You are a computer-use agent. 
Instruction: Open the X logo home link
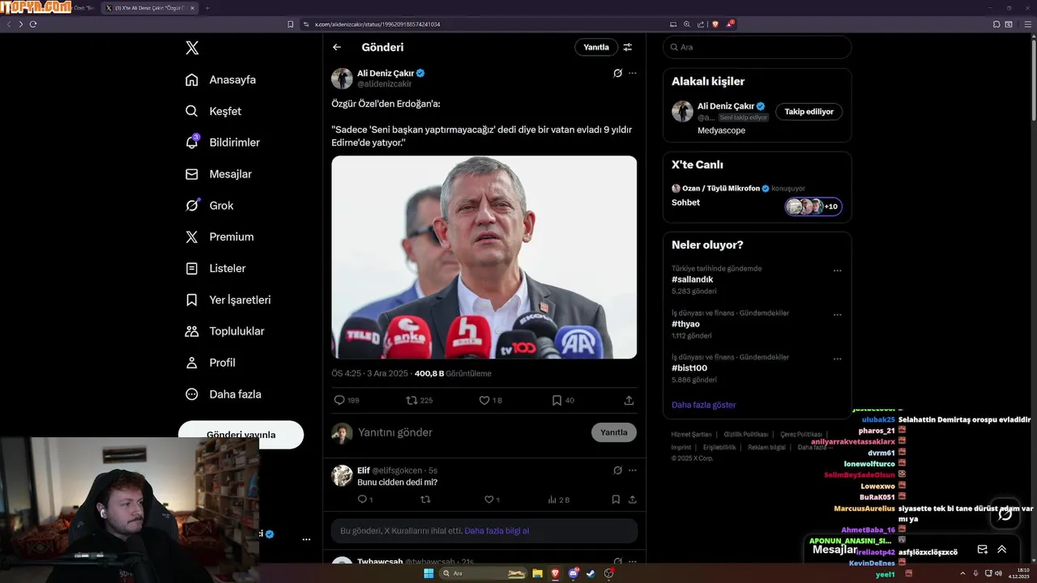(192, 48)
